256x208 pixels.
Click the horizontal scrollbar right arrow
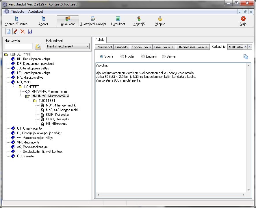pos(243,195)
